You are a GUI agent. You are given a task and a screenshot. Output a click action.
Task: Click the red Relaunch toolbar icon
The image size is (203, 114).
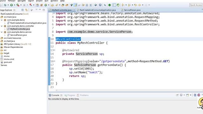click(31, 5)
